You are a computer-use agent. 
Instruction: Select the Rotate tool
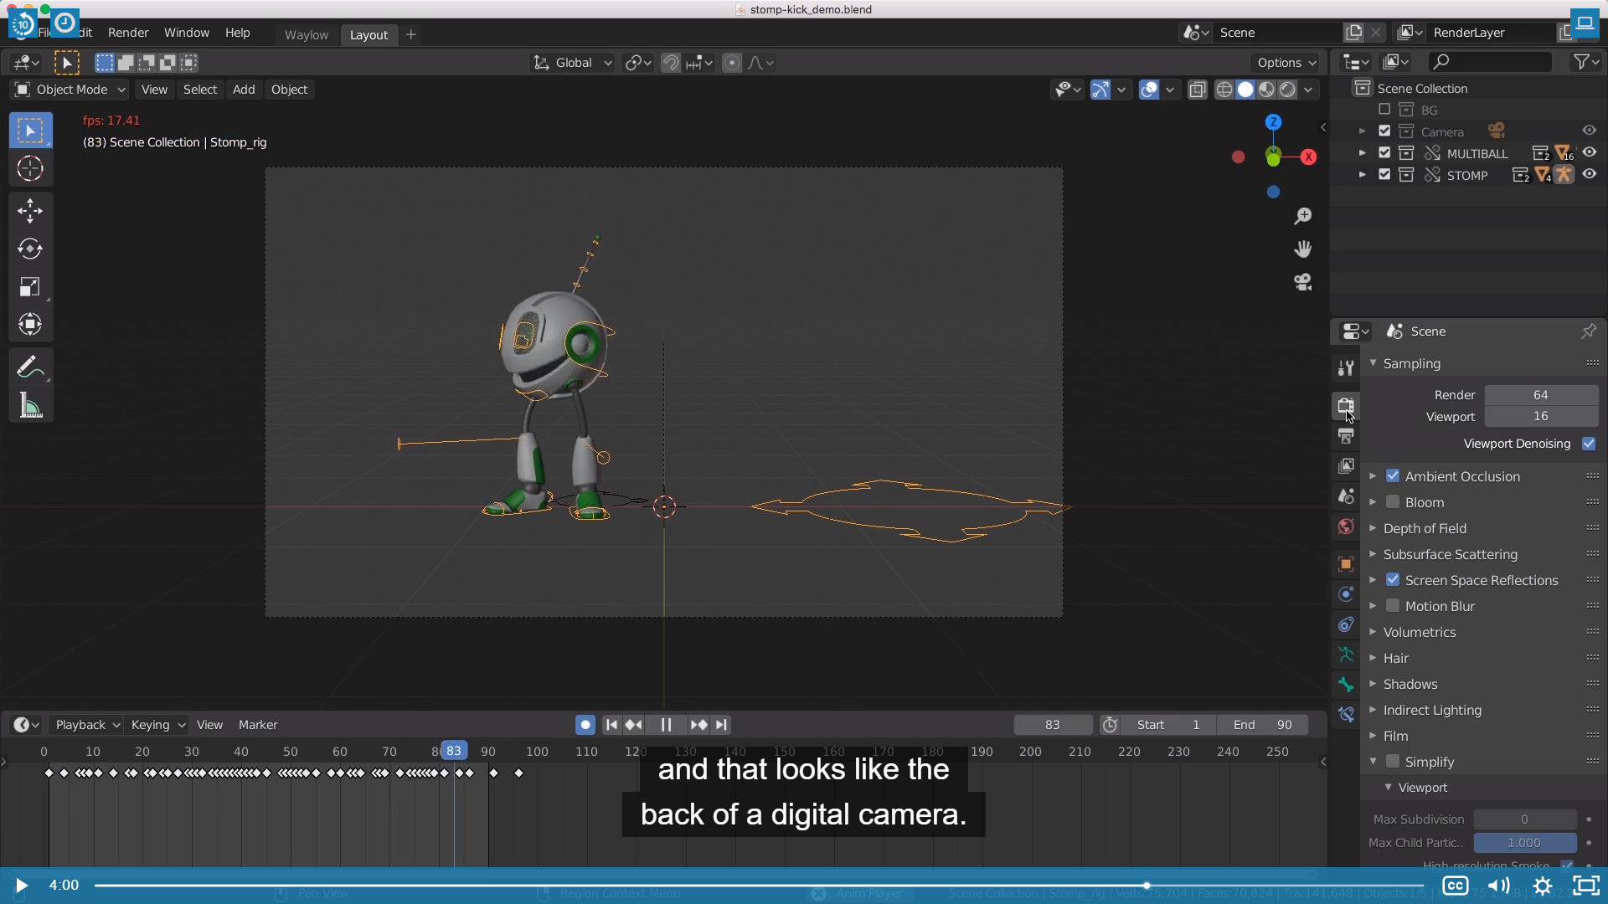(30, 249)
